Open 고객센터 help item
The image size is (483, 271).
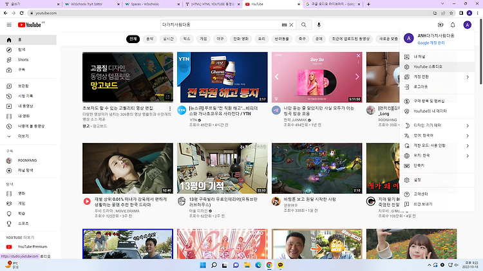pos(437,194)
